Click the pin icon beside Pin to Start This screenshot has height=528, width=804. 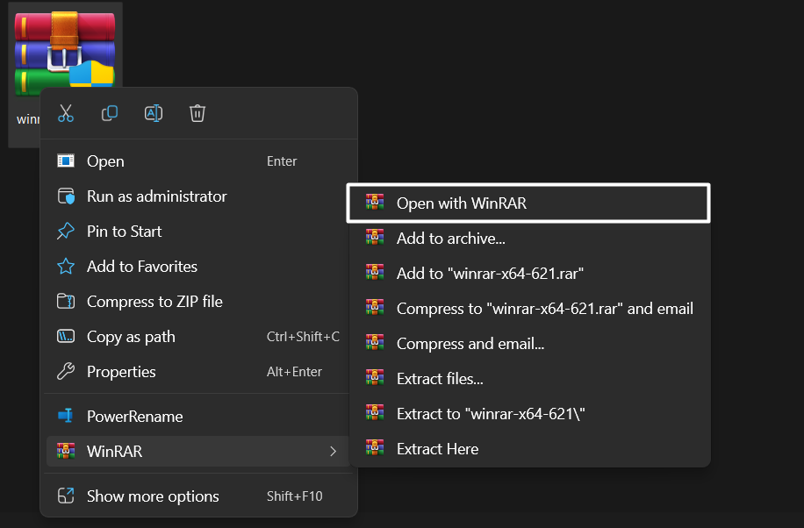pyautogui.click(x=65, y=231)
